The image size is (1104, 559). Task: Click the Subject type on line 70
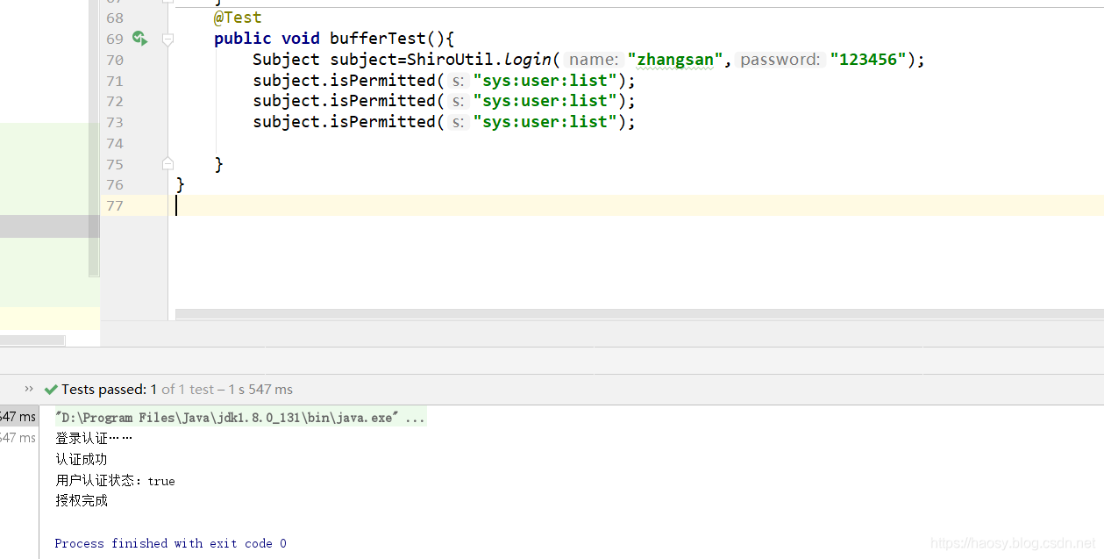pos(286,60)
